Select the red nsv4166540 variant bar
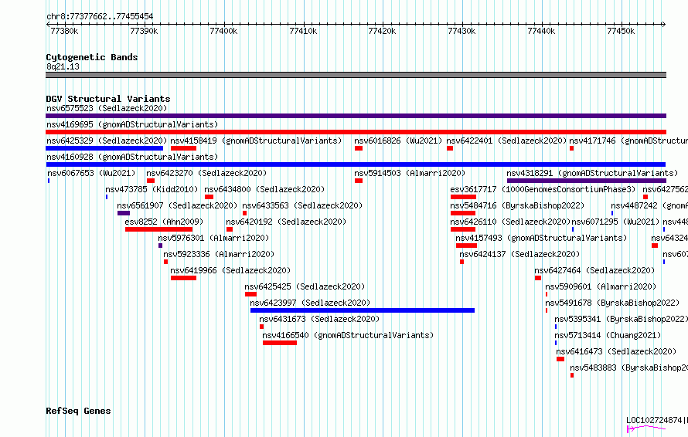Image resolution: width=688 pixels, height=437 pixels. (x=280, y=343)
